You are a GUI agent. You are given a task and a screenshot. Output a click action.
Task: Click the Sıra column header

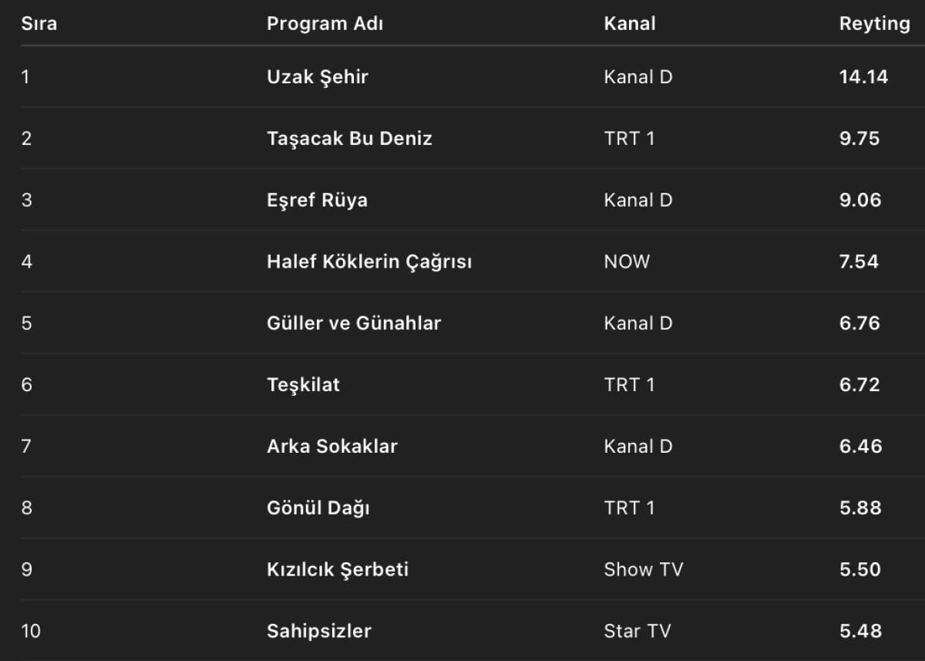pyautogui.click(x=39, y=23)
